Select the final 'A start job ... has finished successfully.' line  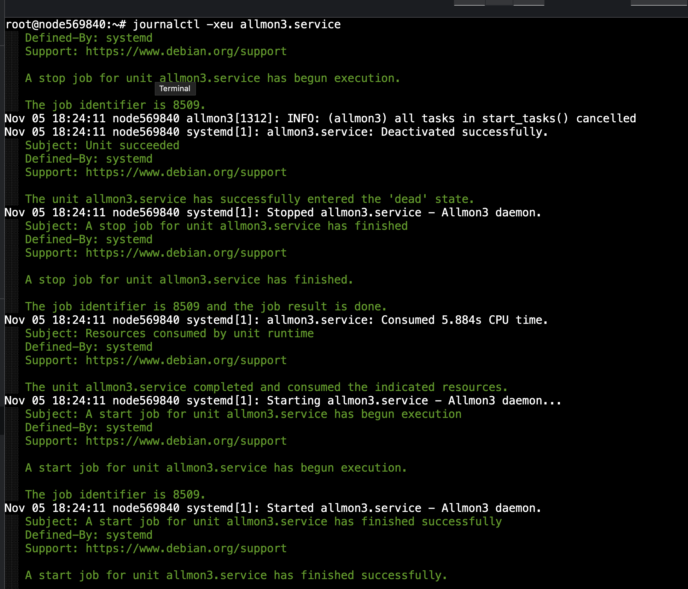click(236, 575)
